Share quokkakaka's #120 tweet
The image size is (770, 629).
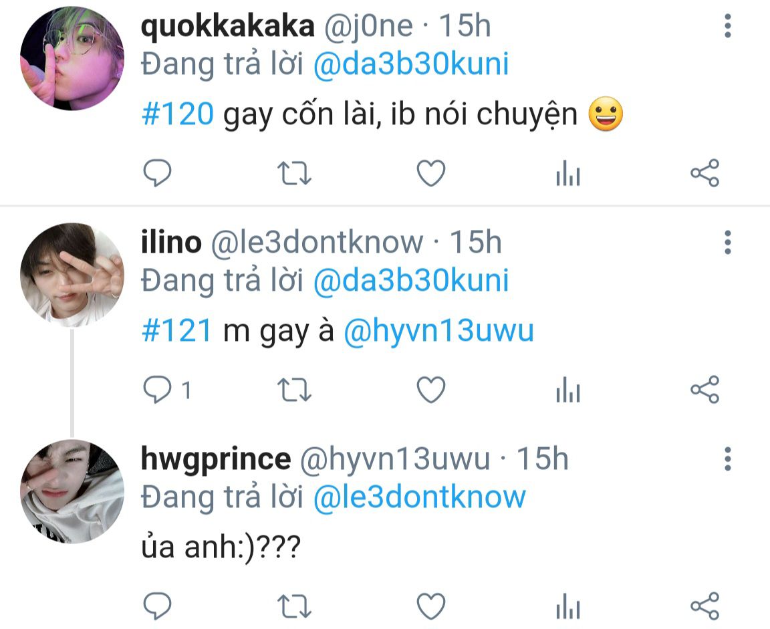click(x=704, y=173)
